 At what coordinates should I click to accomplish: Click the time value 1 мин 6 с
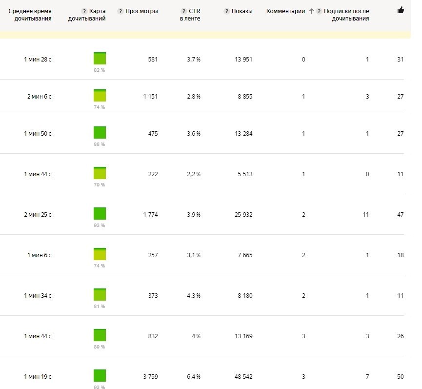40,255
